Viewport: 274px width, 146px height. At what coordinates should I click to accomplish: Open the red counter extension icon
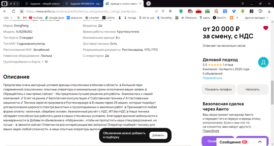198,11
